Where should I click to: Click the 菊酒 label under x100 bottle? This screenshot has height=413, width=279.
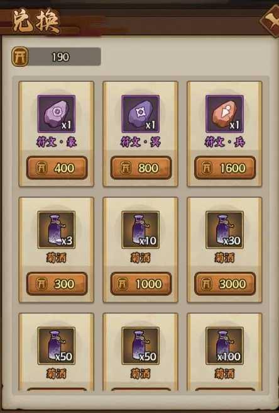pyautogui.click(x=224, y=374)
